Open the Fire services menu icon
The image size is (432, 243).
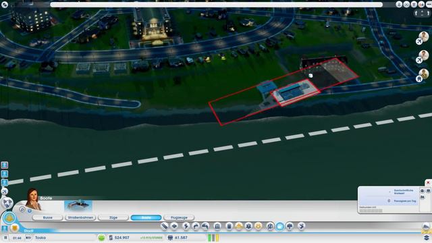tap(239, 227)
